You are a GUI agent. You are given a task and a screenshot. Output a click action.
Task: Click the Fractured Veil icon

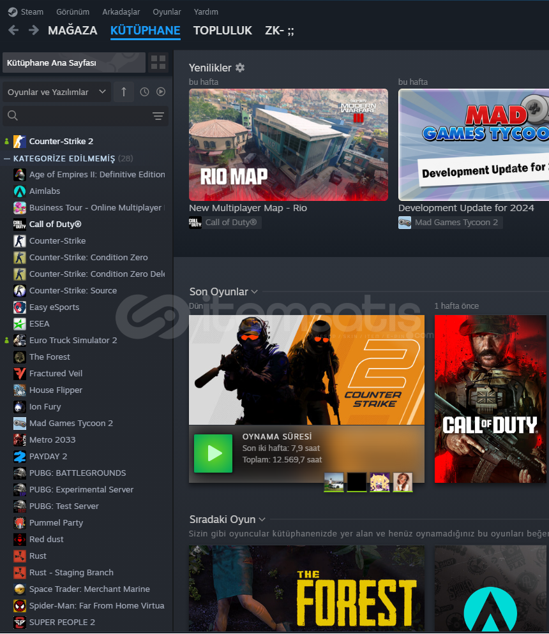20,374
